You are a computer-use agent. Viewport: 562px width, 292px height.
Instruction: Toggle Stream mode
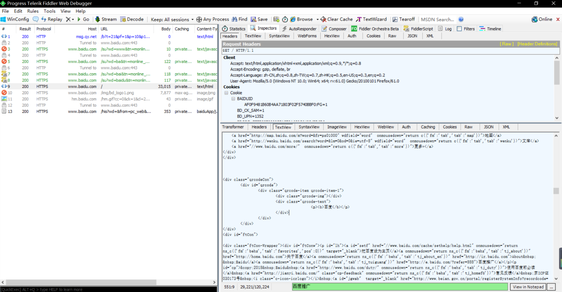(106, 19)
